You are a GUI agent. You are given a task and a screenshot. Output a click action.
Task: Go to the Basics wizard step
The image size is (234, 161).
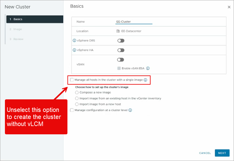(18, 19)
